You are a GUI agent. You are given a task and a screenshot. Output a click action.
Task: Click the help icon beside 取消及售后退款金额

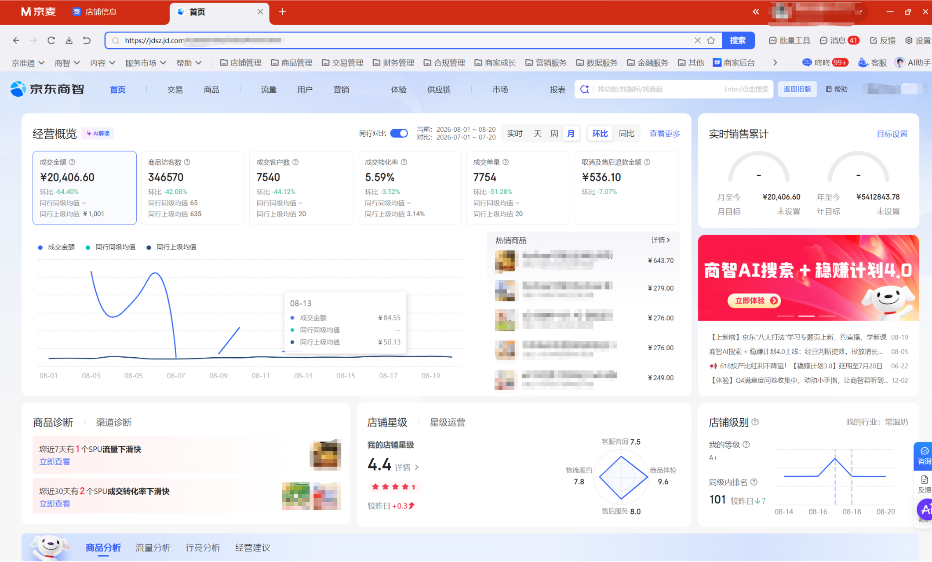tap(647, 162)
